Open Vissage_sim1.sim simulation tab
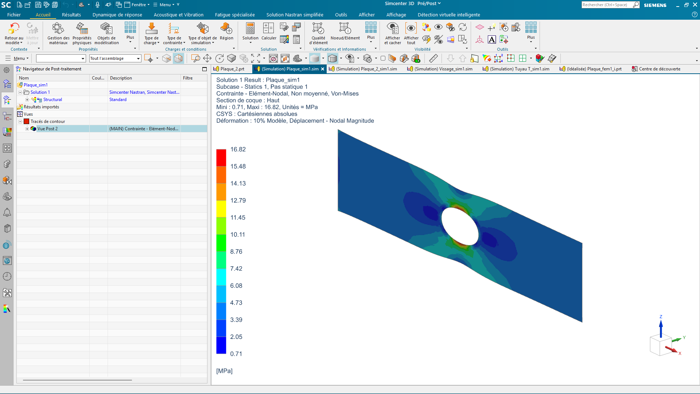This screenshot has width=700, height=394. click(x=440, y=69)
